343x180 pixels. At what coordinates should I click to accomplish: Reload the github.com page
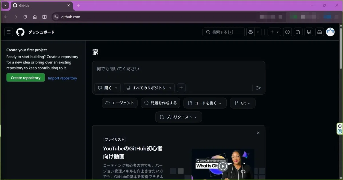click(x=25, y=17)
